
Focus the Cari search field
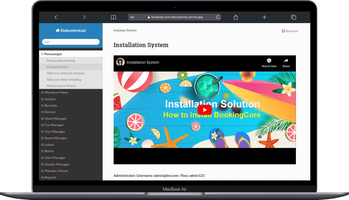(71, 42)
